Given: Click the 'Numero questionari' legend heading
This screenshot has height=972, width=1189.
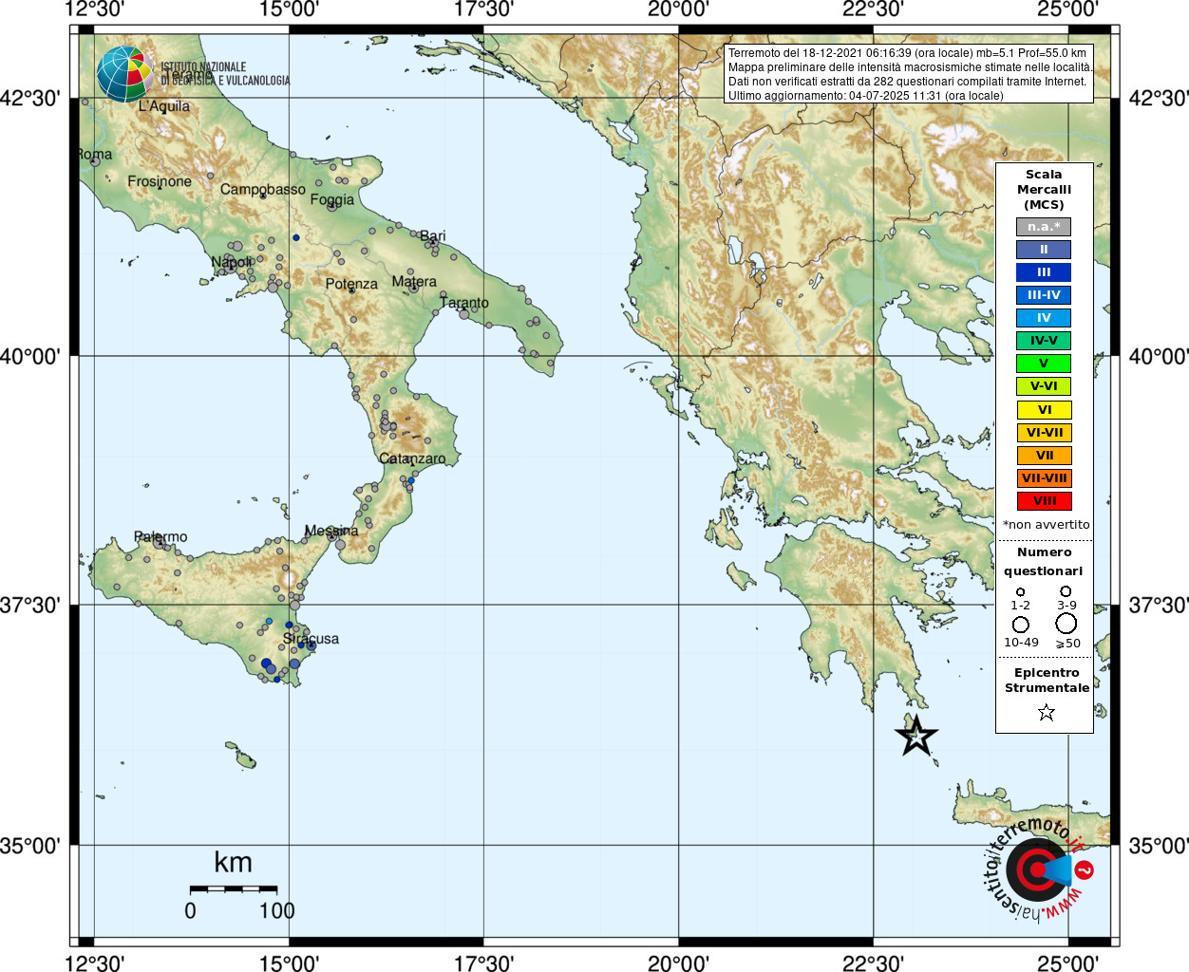Looking at the screenshot, I should click(x=1044, y=561).
